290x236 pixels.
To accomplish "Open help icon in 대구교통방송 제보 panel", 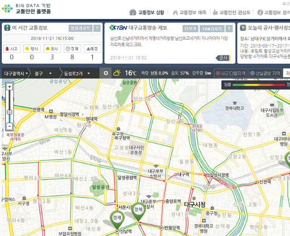I will [x=229, y=28].
